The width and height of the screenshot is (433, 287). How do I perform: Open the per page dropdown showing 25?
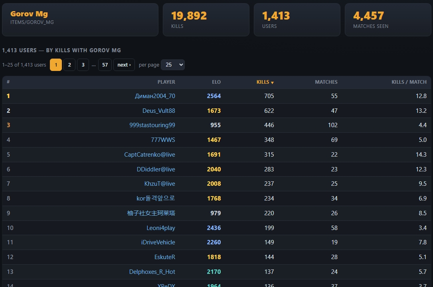coord(172,65)
